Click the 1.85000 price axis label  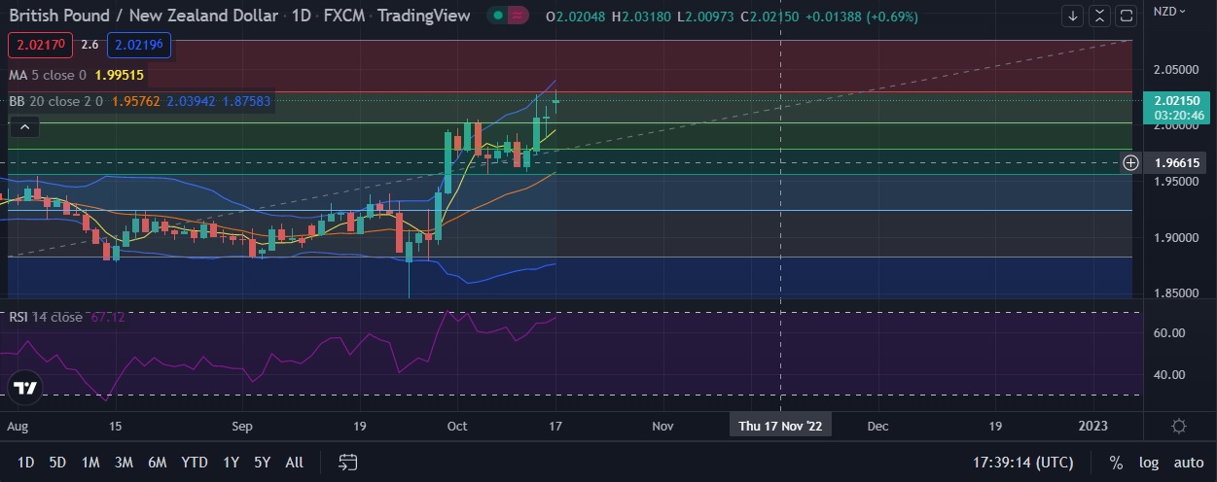[x=1177, y=293]
